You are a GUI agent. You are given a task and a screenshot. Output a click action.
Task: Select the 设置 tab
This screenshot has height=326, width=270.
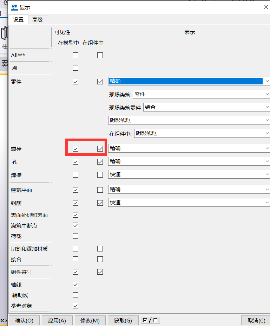(18, 20)
